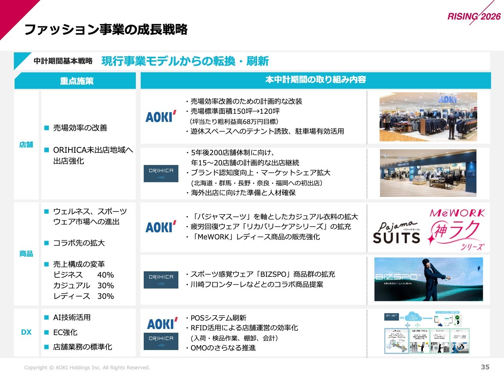Click the MeWORK brand logo

pos(457,213)
